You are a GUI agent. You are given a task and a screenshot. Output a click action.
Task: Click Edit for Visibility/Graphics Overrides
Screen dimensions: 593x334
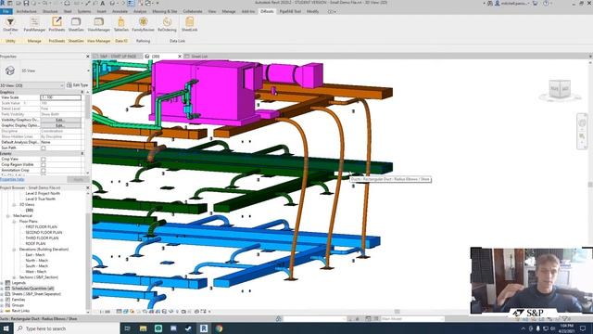pos(60,120)
